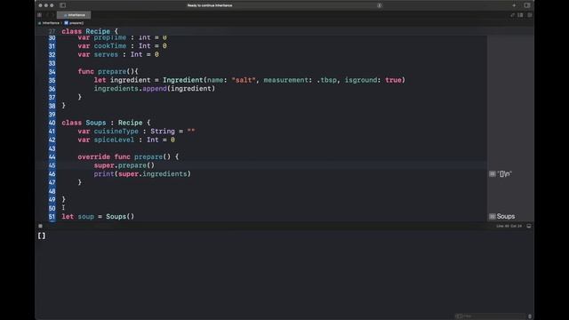Click let soup = Soups() line
This screenshot has height=320, width=569.
click(98, 217)
